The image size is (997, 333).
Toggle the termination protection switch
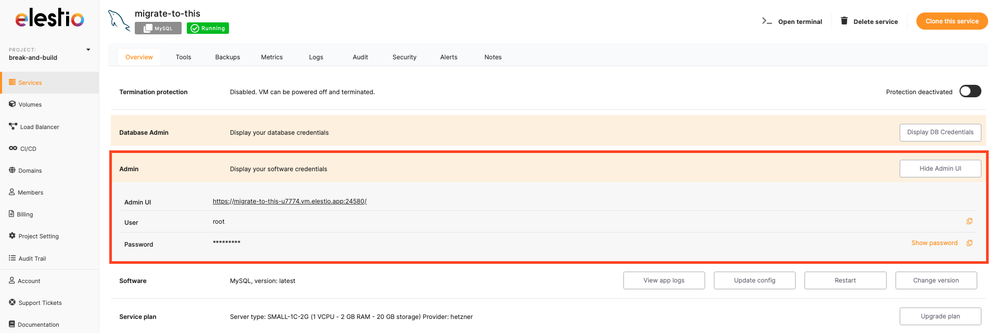pos(970,92)
